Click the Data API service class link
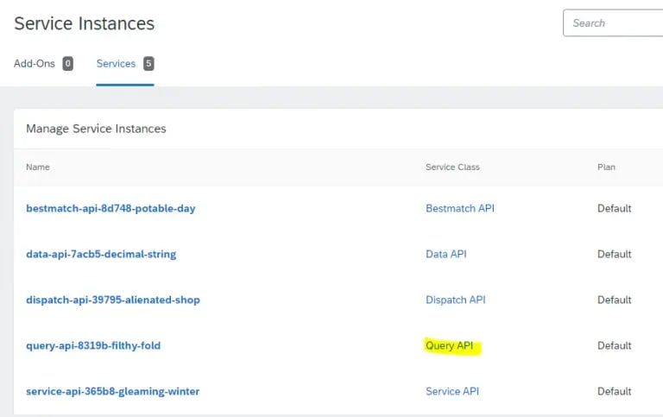The height and width of the screenshot is (417, 663). (445, 254)
